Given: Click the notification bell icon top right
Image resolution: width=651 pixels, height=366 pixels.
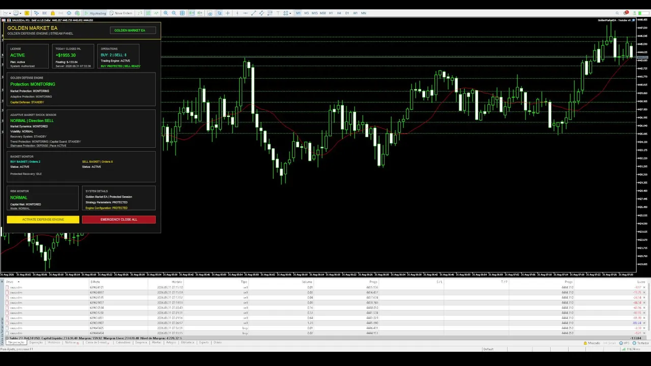Looking at the screenshot, I should coord(626,13).
